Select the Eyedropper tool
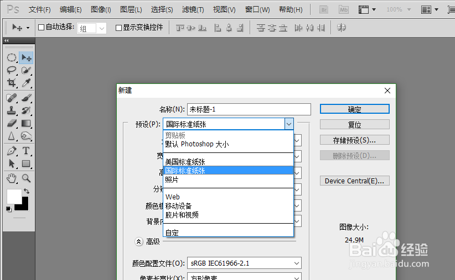Screen dimensions: 455x280 [26, 83]
